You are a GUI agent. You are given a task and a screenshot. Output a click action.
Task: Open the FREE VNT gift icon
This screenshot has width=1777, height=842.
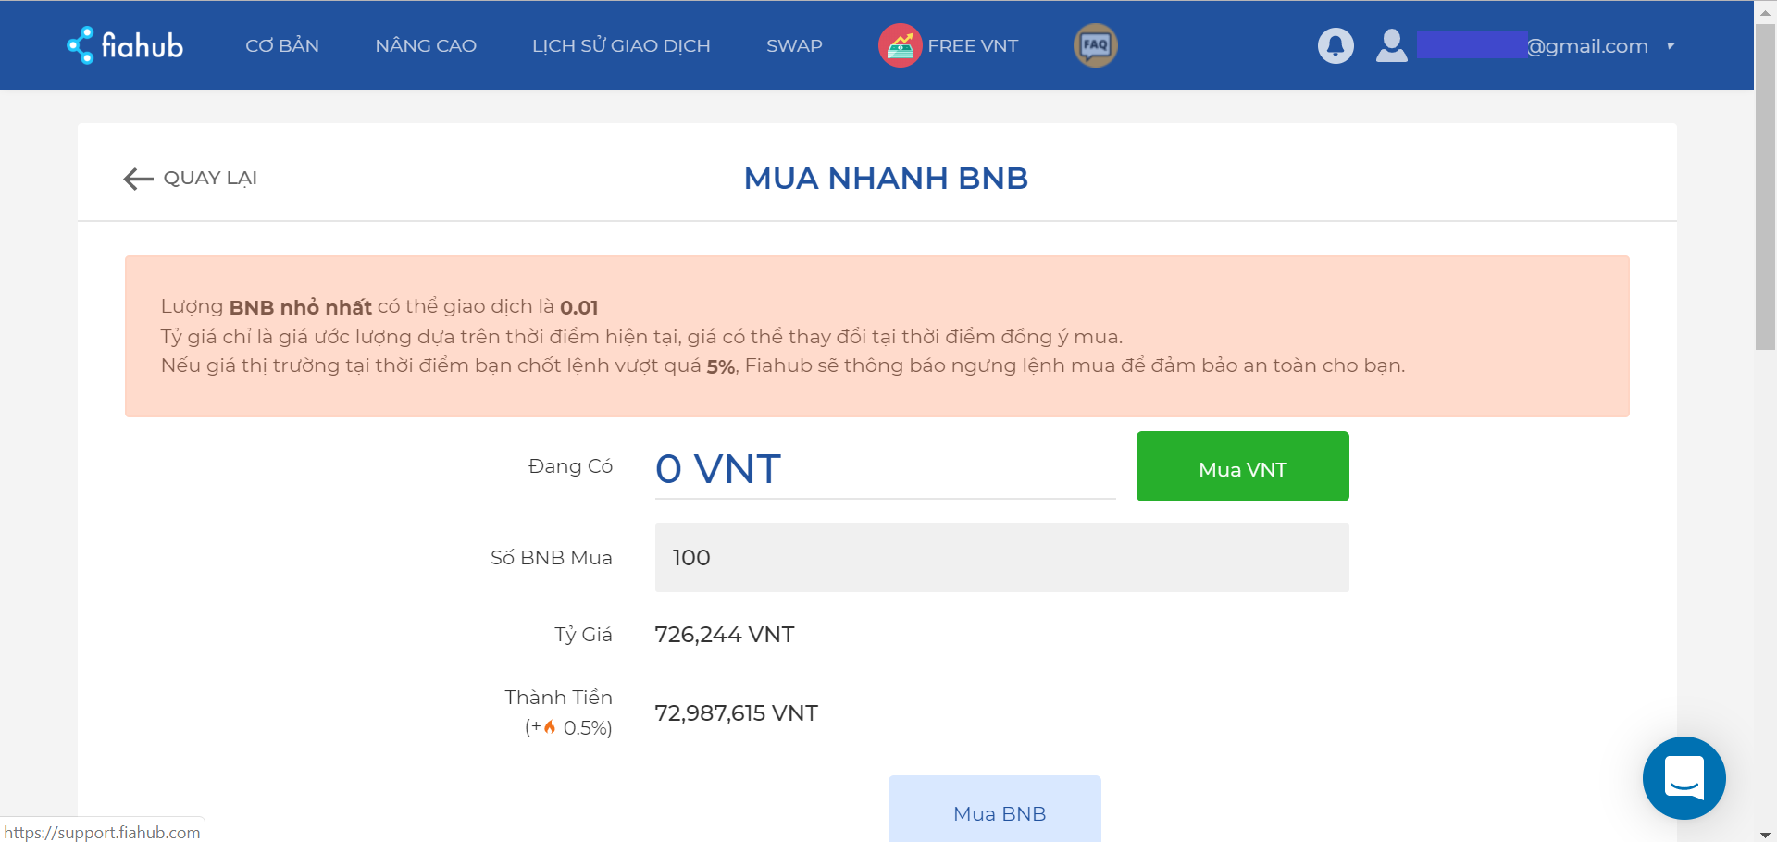coord(900,45)
